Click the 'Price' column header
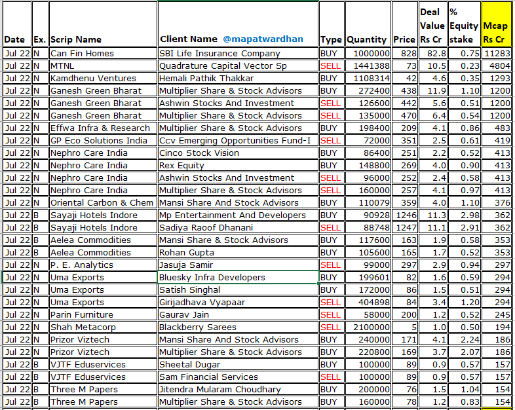Viewport: 515px width, 410px height. (405, 24)
